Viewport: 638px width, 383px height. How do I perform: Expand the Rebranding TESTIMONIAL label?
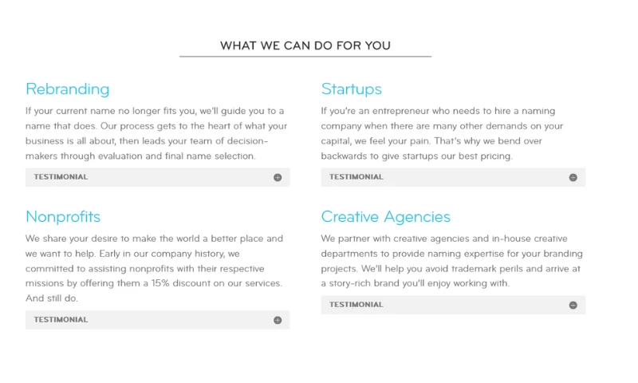(61, 177)
